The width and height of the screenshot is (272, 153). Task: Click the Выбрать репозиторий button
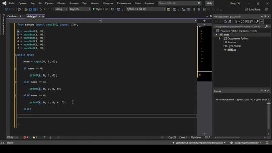pyautogui.click(x=246, y=143)
